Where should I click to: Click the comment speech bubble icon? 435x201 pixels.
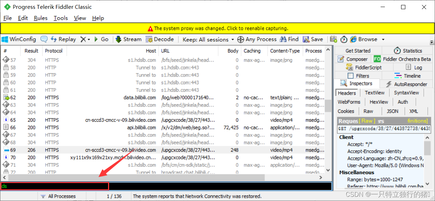[x=44, y=39]
